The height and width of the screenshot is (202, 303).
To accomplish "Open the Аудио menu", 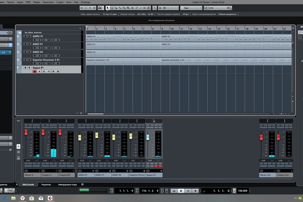I will [x=20, y=2].
